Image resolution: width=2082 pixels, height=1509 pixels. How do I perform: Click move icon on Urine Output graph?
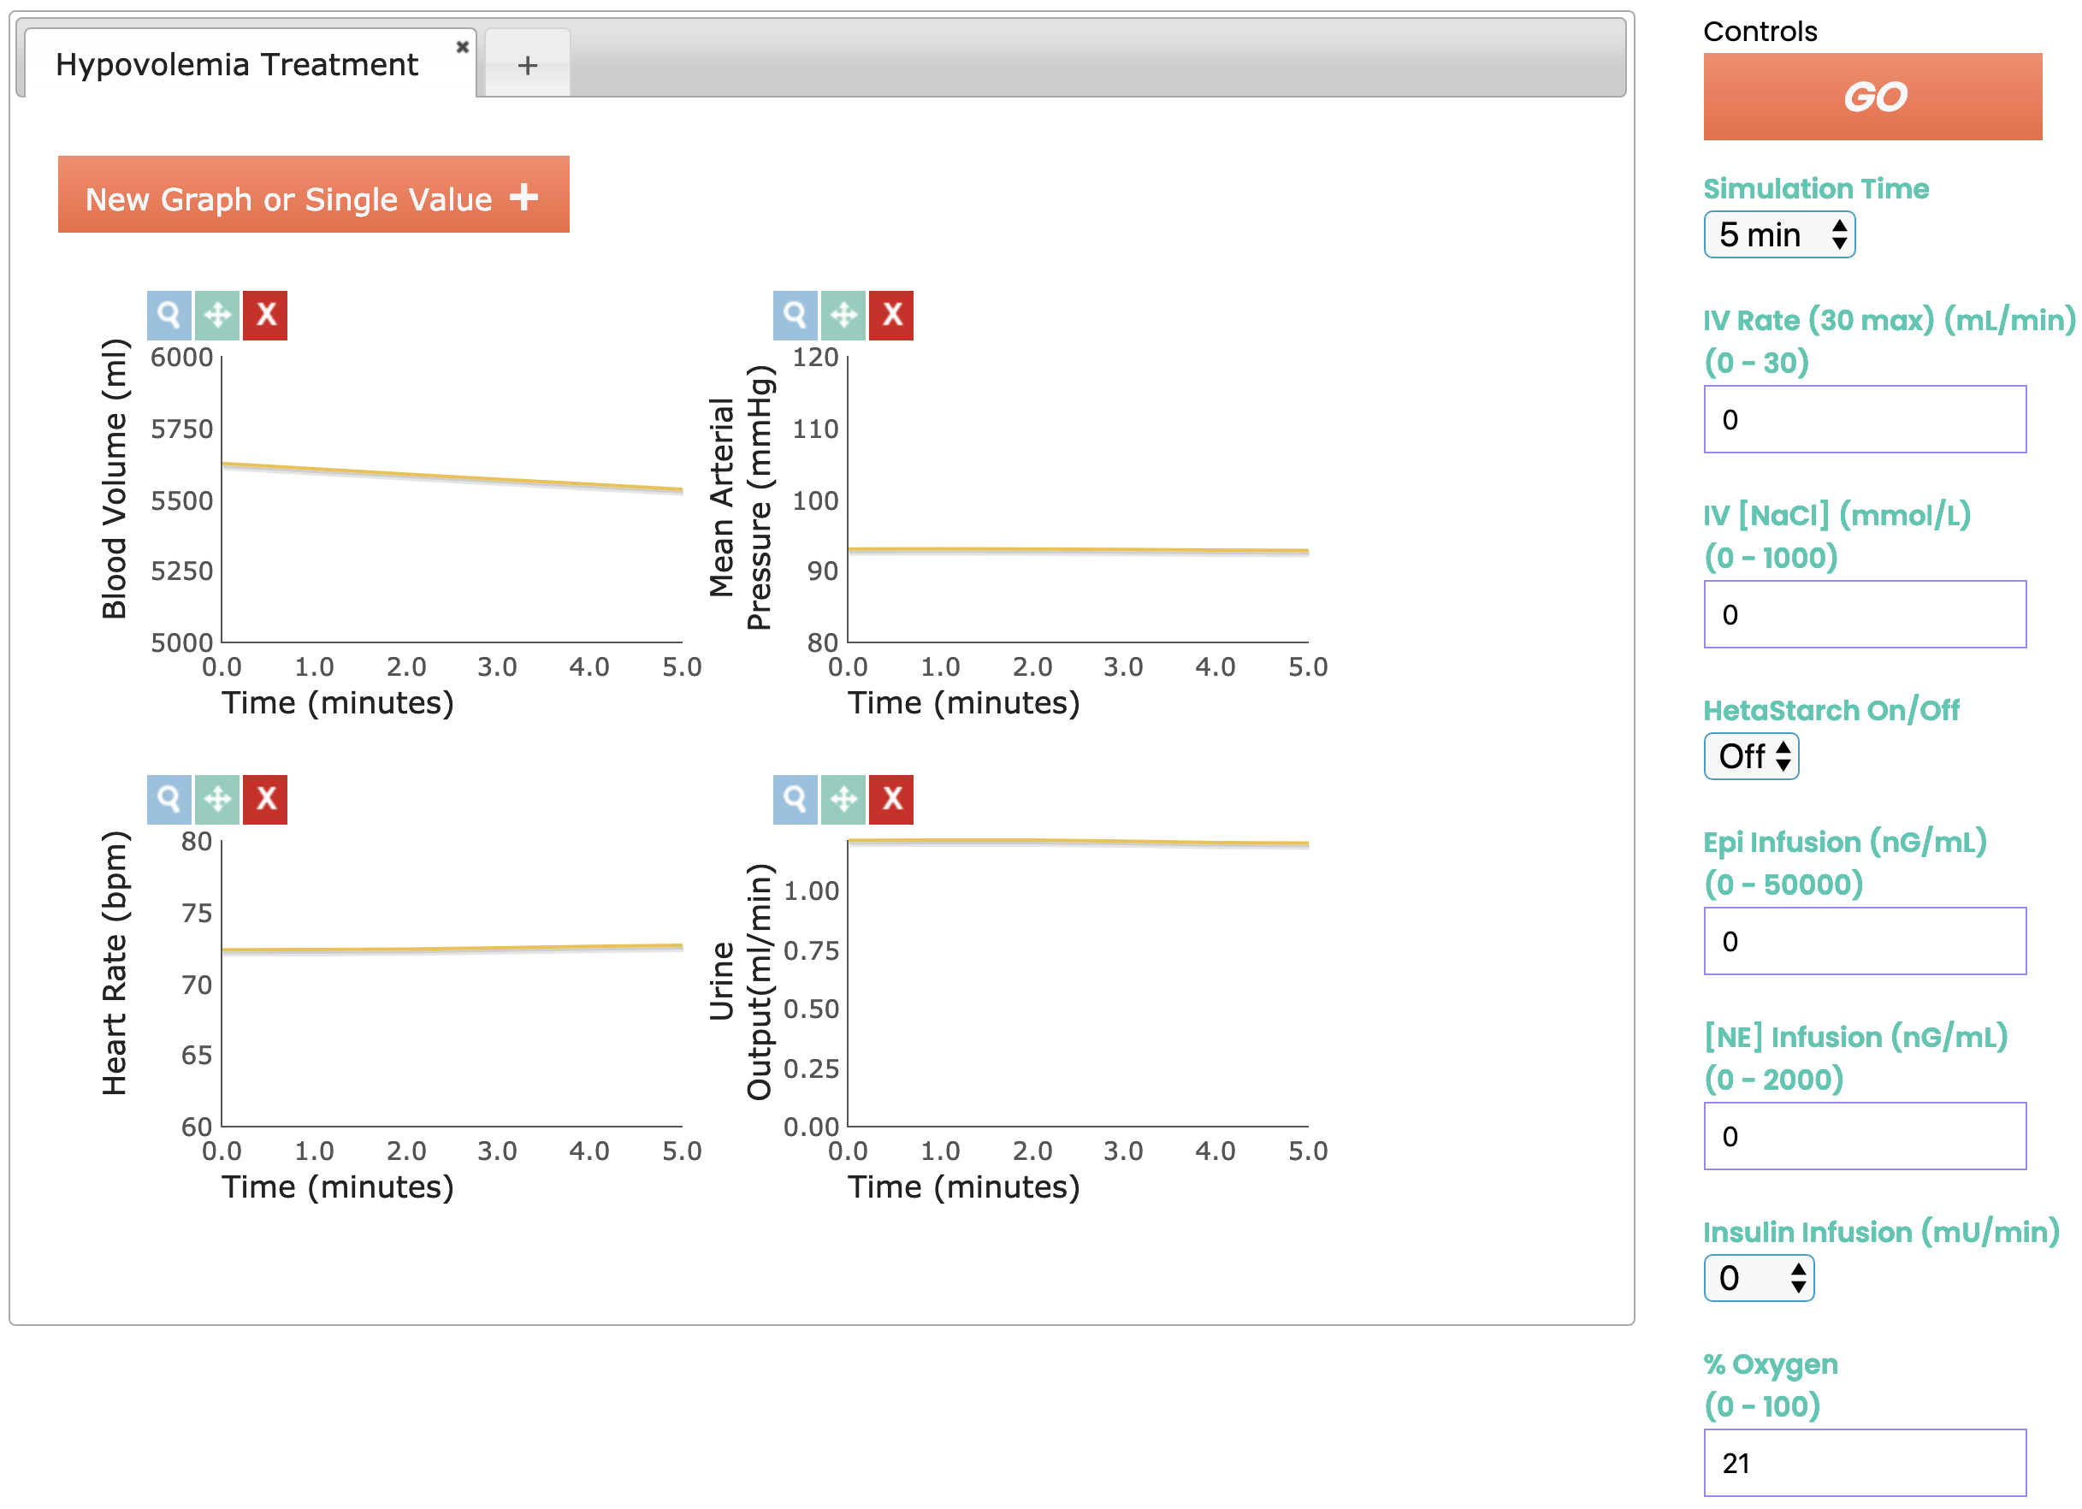(x=843, y=799)
